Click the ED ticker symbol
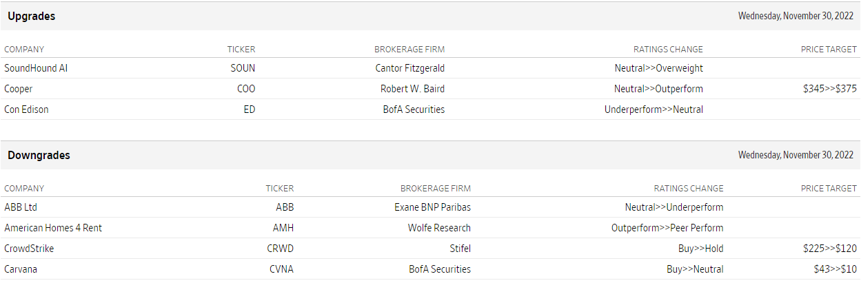Image resolution: width=861 pixels, height=283 pixels. pos(249,109)
